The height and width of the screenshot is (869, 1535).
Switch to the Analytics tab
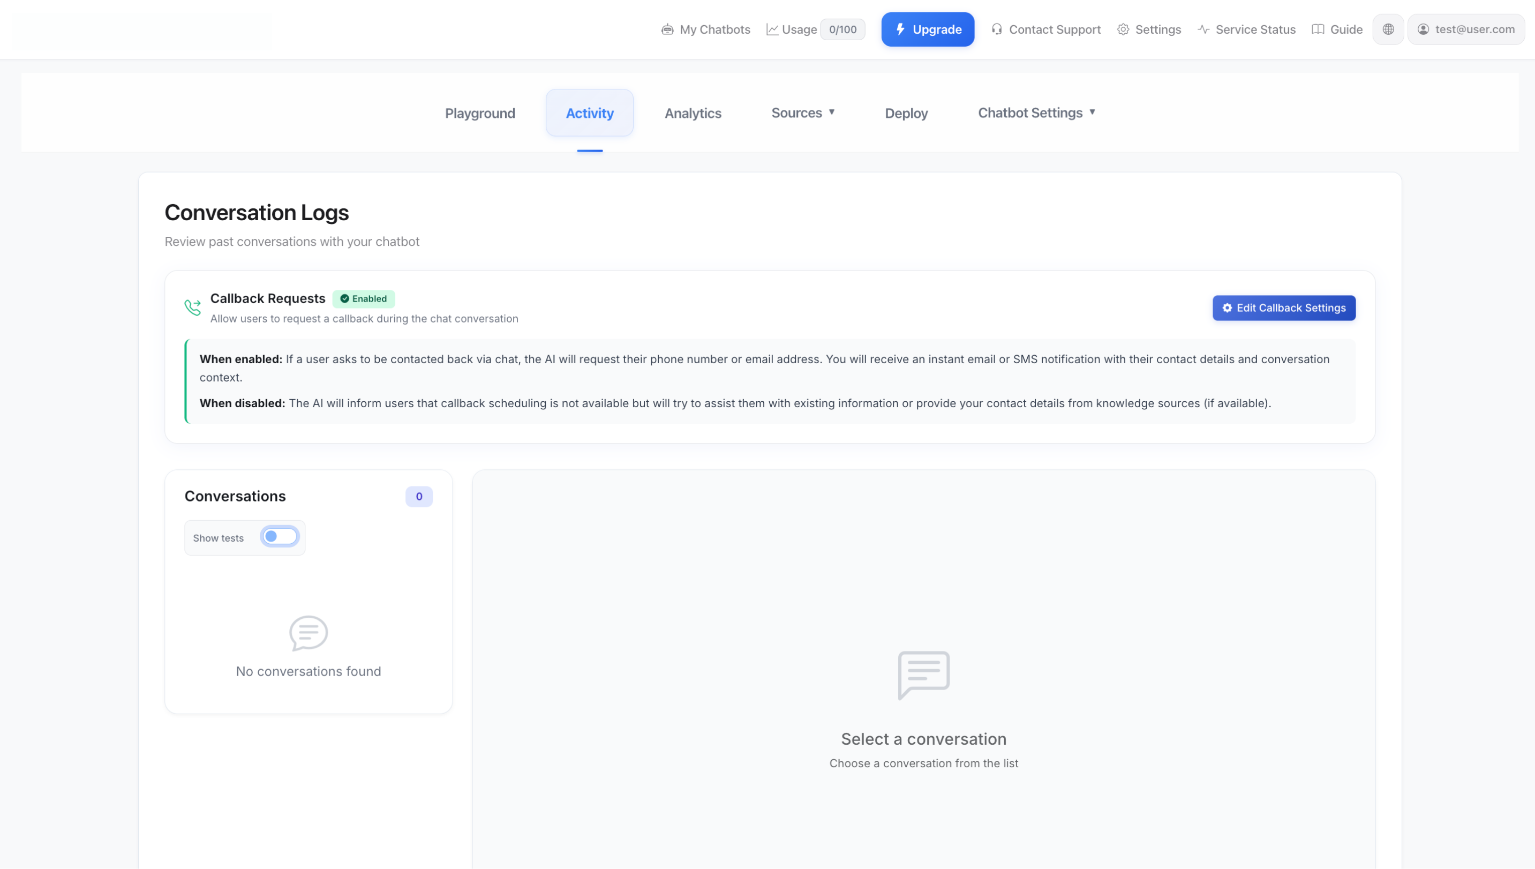(x=693, y=113)
